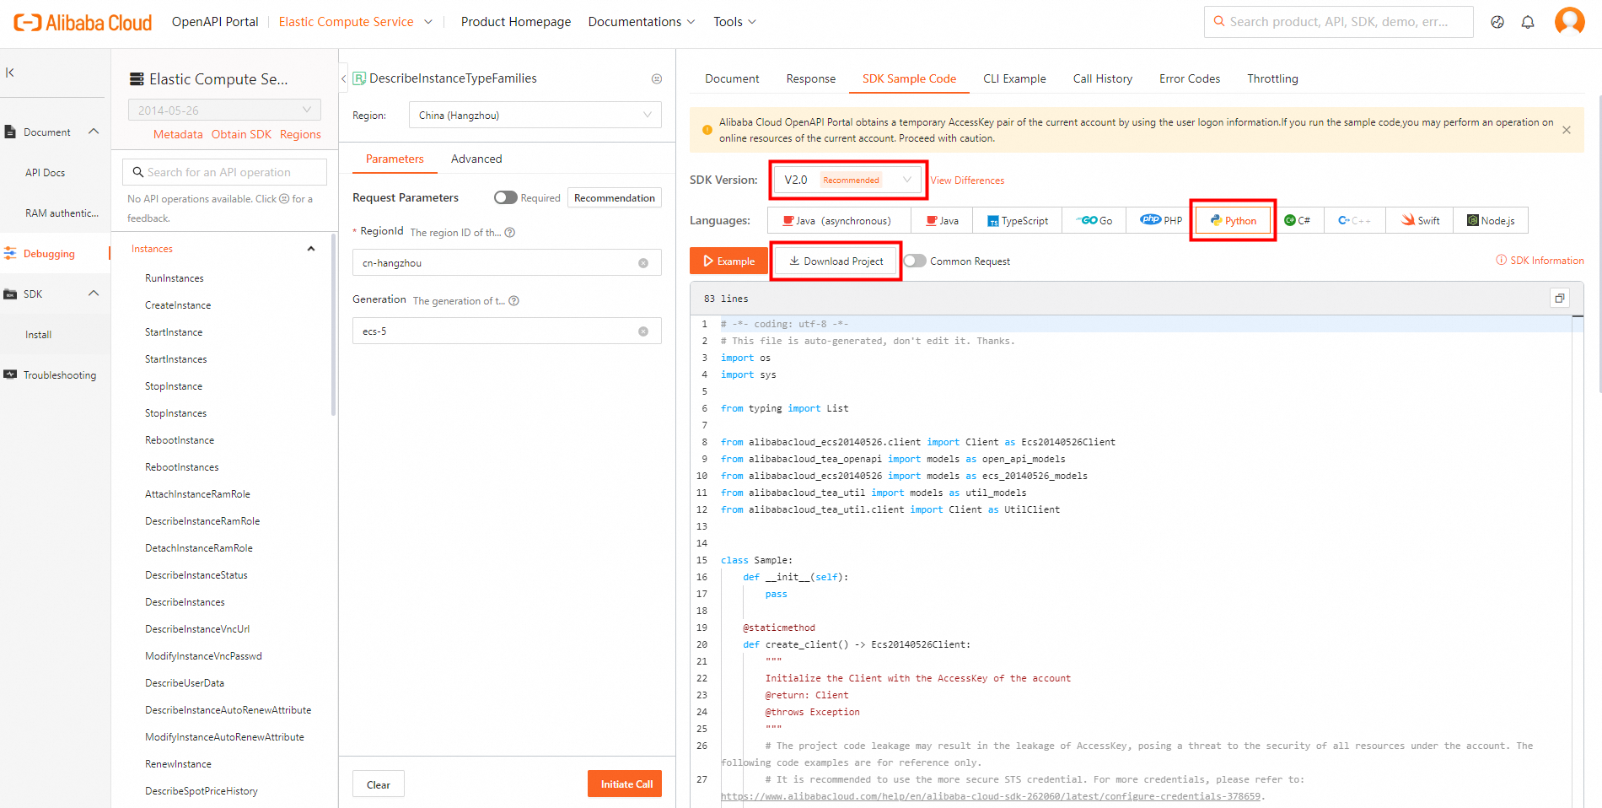Click the feedback smiley icon beside DescribeInstanceTypeFamilies
1602x808 pixels.
pos(657,78)
